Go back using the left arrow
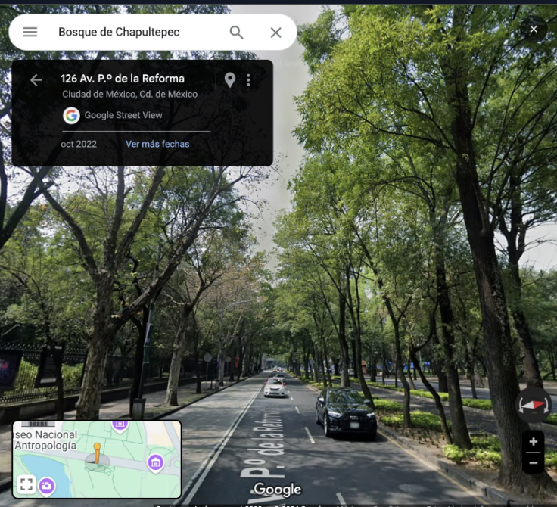The width and height of the screenshot is (557, 507). tap(36, 80)
